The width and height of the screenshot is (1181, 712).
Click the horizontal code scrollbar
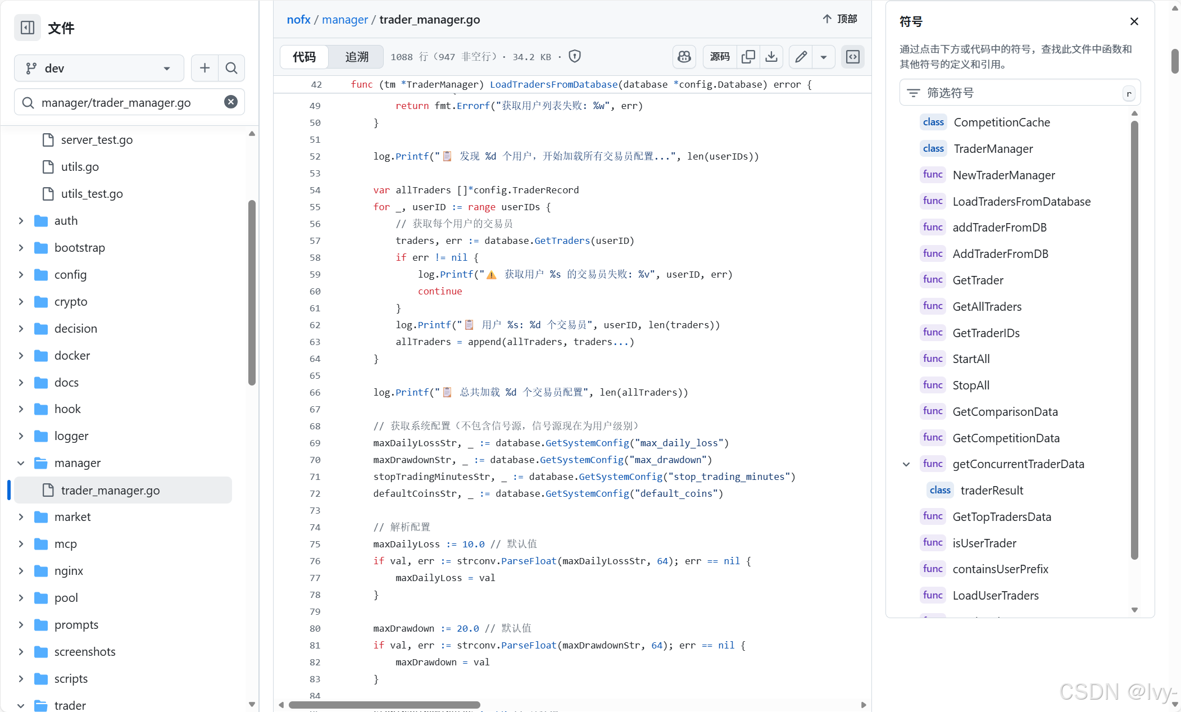(384, 705)
